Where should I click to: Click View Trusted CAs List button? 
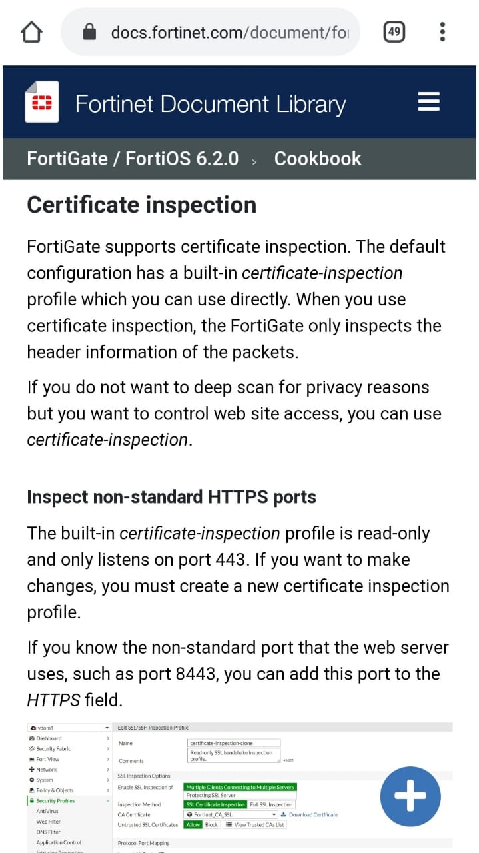[x=255, y=824]
